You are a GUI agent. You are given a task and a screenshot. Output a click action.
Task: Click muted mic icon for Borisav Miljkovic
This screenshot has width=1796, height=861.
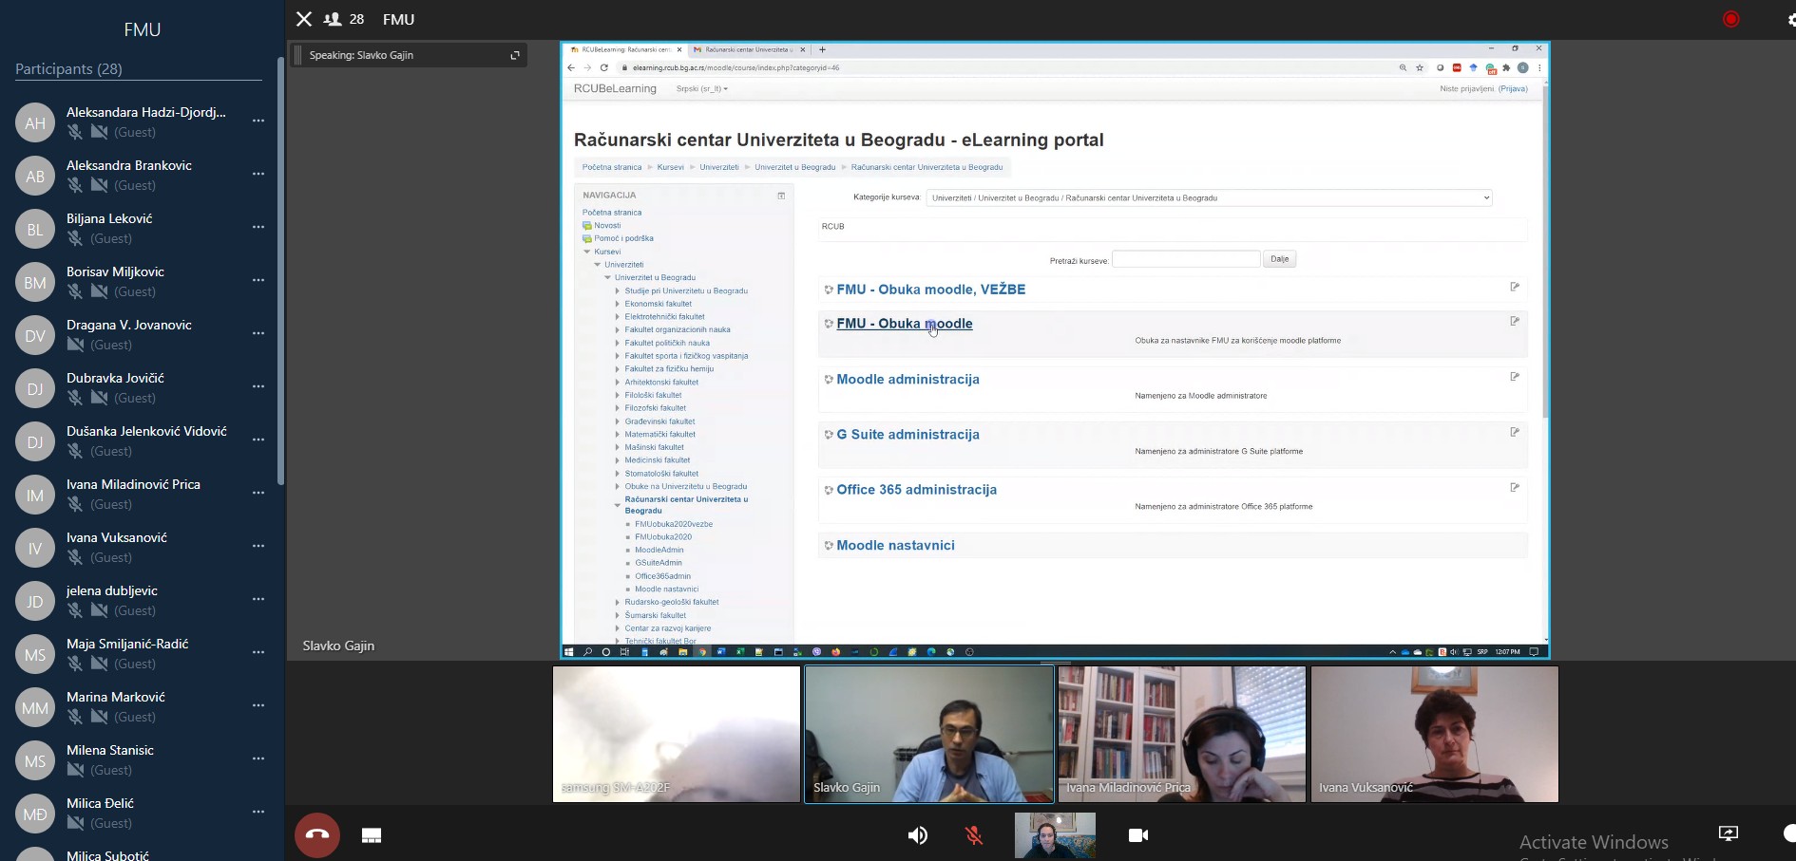click(75, 291)
